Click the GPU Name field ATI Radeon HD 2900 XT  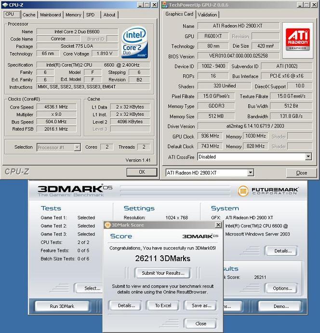pos(239,26)
